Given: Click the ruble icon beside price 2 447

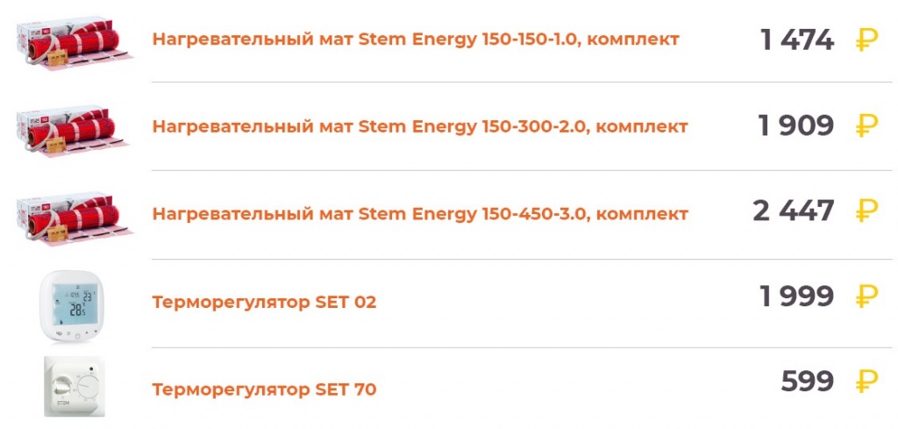Looking at the screenshot, I should click(x=866, y=211).
